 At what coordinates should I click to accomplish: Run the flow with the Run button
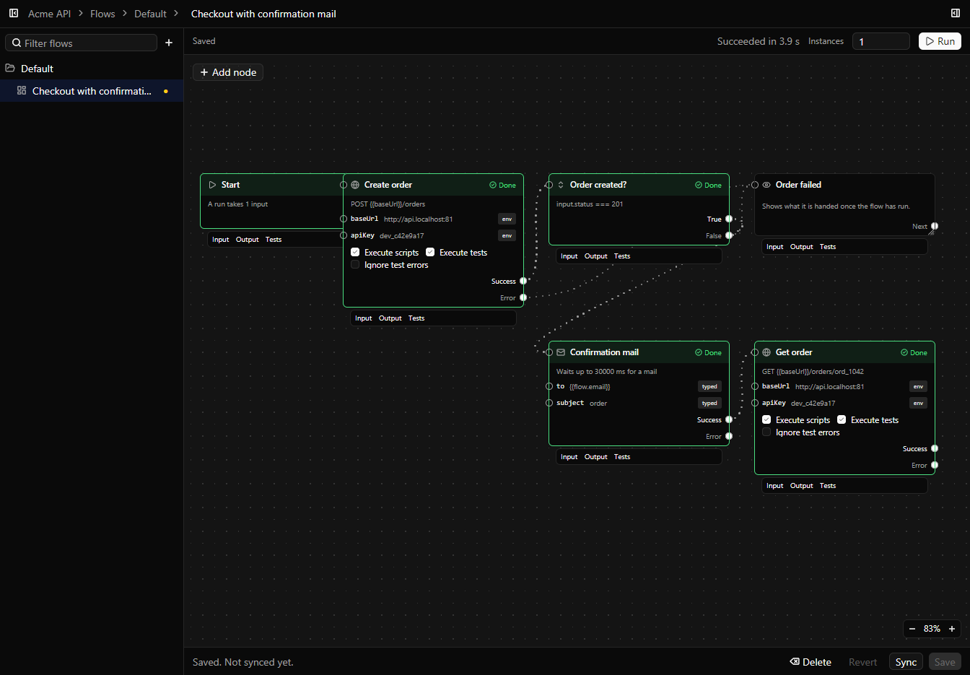click(x=940, y=41)
